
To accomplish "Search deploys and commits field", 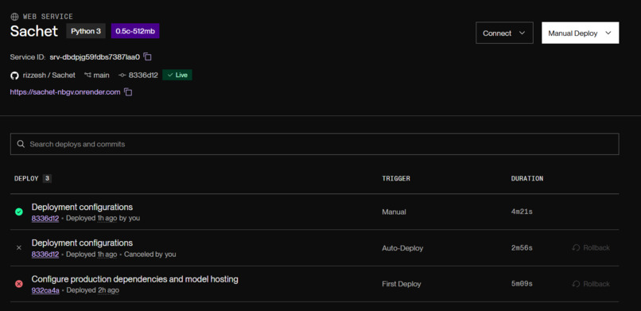I will [x=314, y=144].
